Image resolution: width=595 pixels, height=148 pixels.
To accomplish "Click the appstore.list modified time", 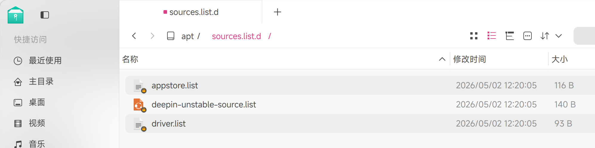I will coord(496,85).
